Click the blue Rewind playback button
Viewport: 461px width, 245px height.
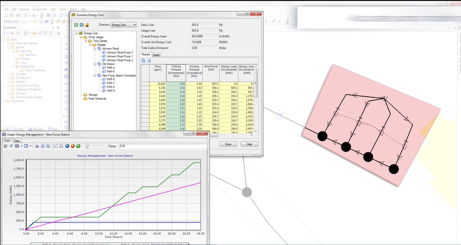point(67,146)
